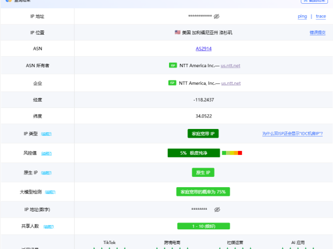Click the ASN row label
The height and width of the screenshot is (249, 333).
(37, 49)
